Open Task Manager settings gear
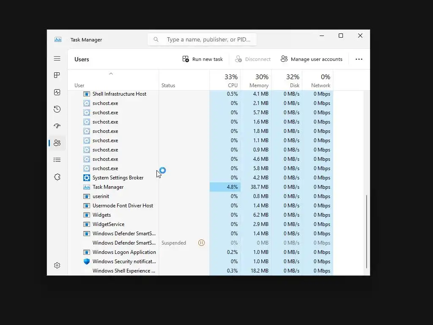Image resolution: width=433 pixels, height=325 pixels. [x=57, y=265]
